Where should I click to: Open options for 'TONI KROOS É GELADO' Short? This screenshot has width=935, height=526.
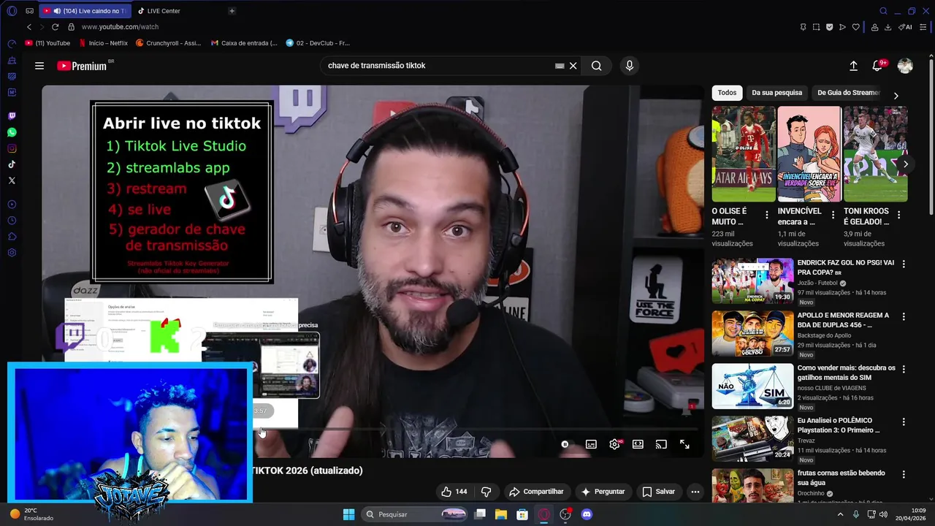pyautogui.click(x=898, y=215)
